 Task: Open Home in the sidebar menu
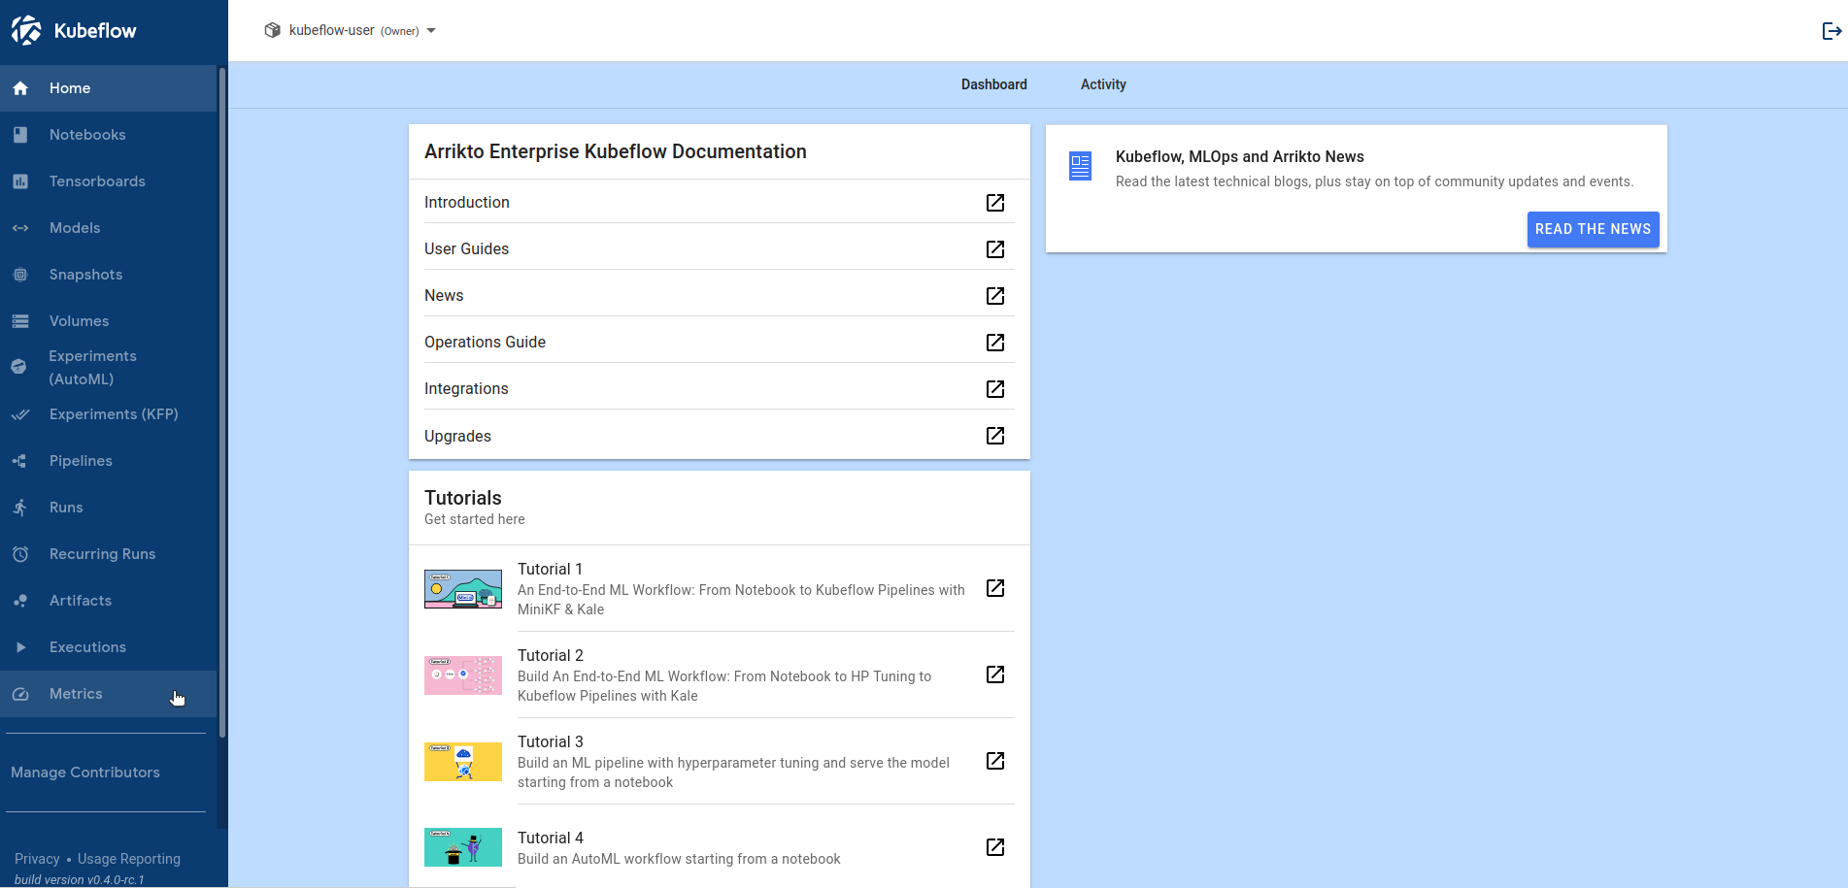pos(108,88)
